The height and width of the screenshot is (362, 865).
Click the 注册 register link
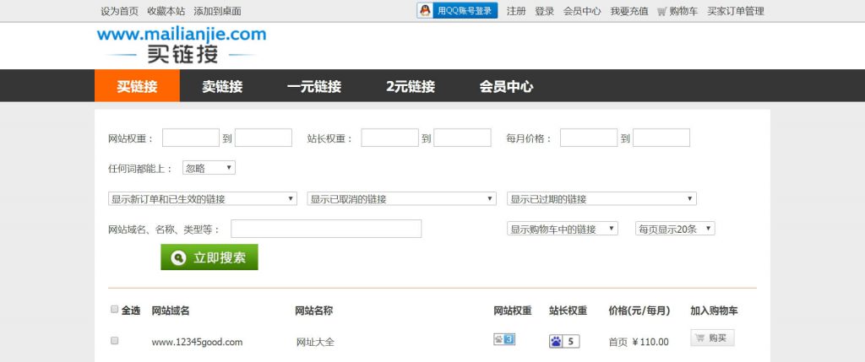tap(515, 12)
